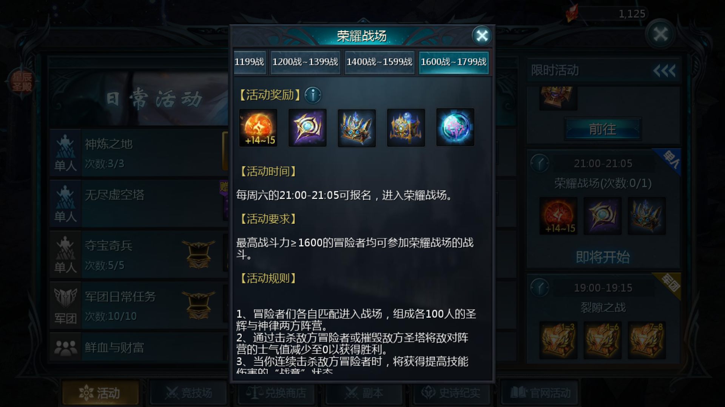The width and height of the screenshot is (725, 407).
Task: Open the reward info icon beside 活动奖励
Action: point(313,95)
